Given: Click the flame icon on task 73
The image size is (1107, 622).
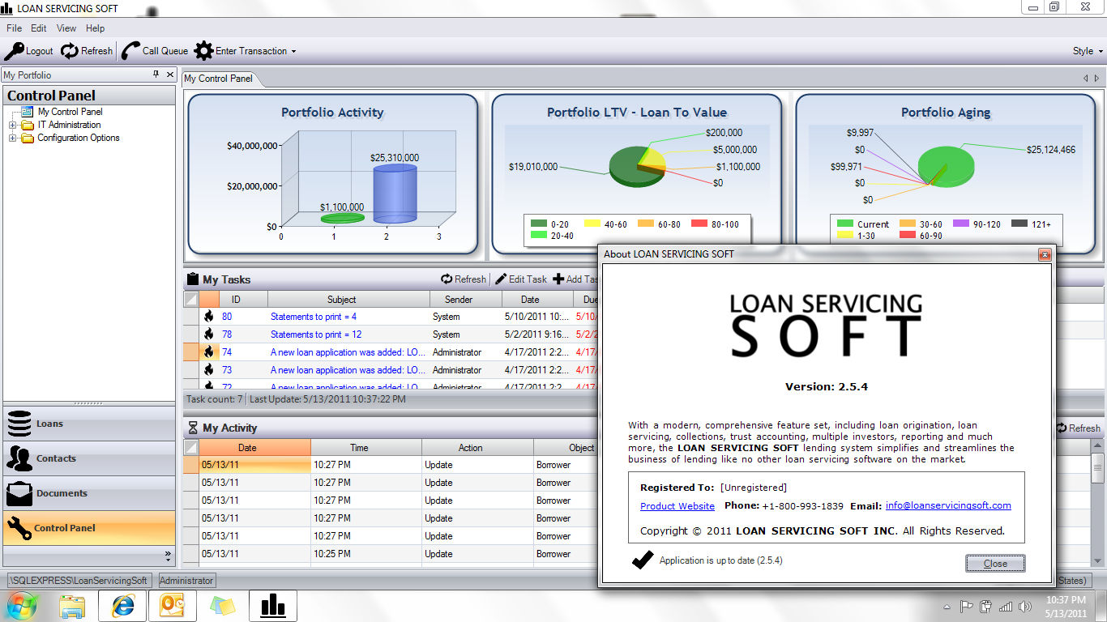Looking at the screenshot, I should click(209, 370).
